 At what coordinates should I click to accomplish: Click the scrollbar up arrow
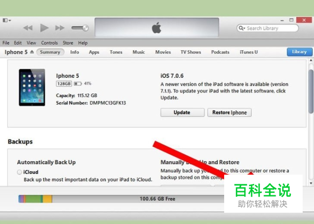pos(311,60)
